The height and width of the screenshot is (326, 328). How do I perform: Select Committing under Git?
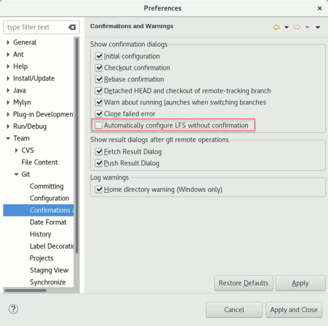pyautogui.click(x=47, y=186)
